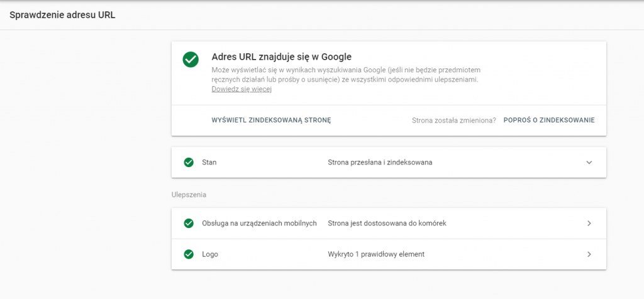Click the green check icon in the Logo row
Viewport: 644px width, 299px height.
[189, 254]
